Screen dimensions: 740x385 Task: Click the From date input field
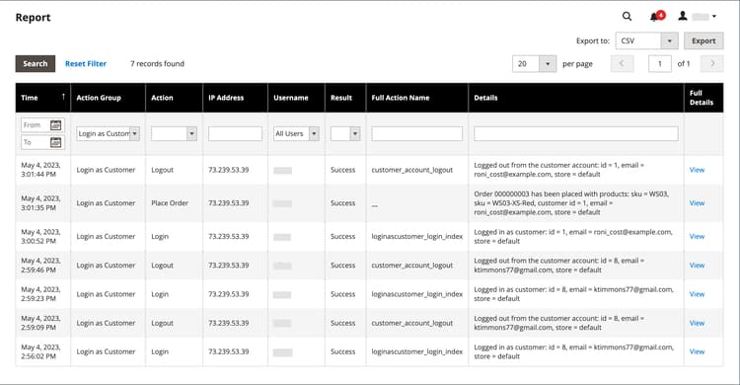(36, 125)
